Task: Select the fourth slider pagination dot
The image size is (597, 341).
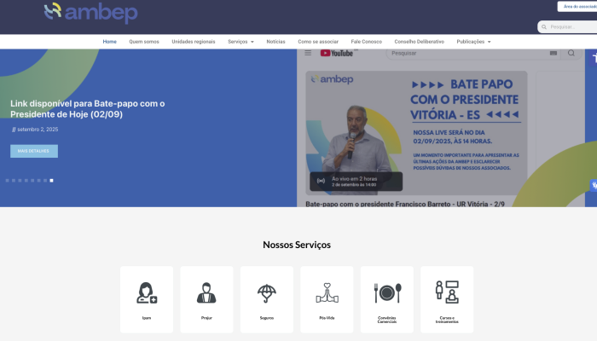Action: pyautogui.click(x=26, y=181)
